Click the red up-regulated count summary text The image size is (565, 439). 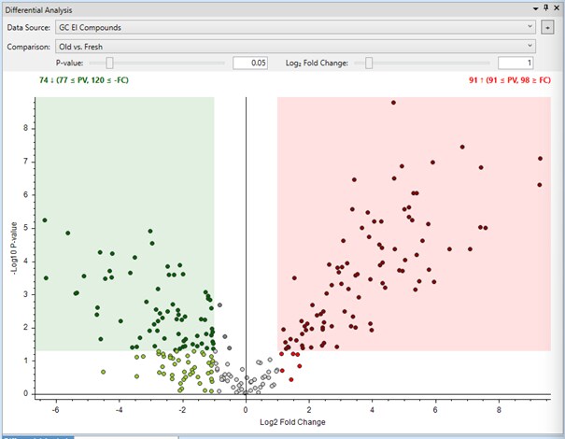pos(507,80)
